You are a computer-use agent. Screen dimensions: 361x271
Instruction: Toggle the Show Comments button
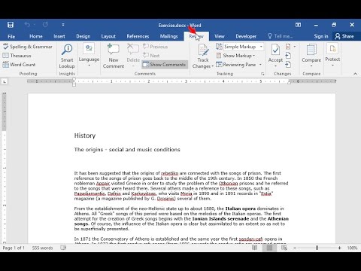165,65
